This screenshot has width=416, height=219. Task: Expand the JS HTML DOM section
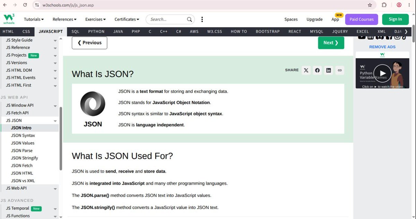55,70
